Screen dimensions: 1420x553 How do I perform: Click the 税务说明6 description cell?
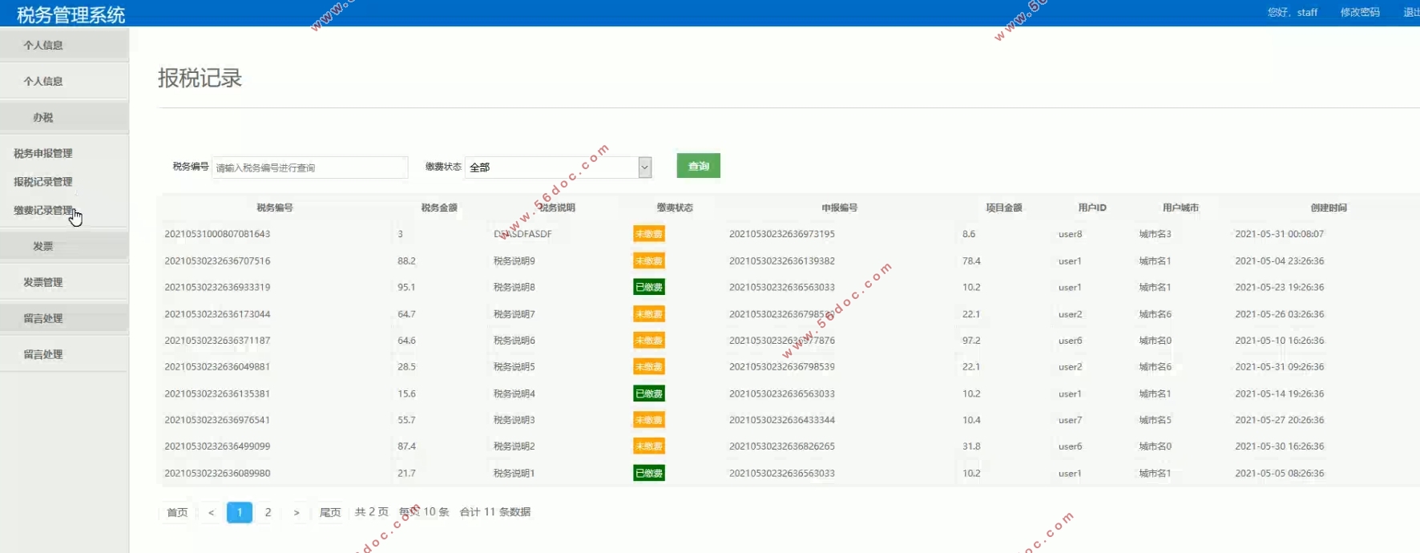point(514,341)
